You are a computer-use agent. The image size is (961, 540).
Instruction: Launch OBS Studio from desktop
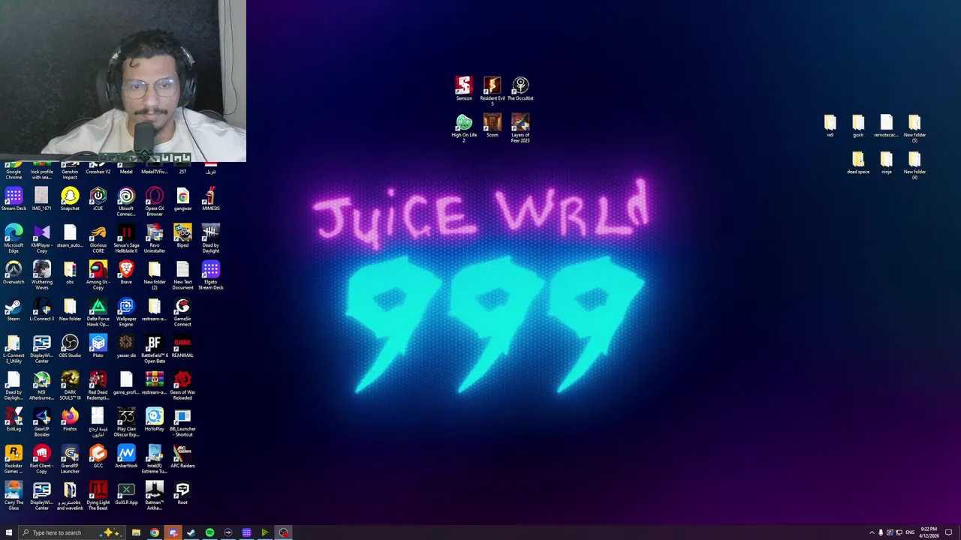(70, 344)
